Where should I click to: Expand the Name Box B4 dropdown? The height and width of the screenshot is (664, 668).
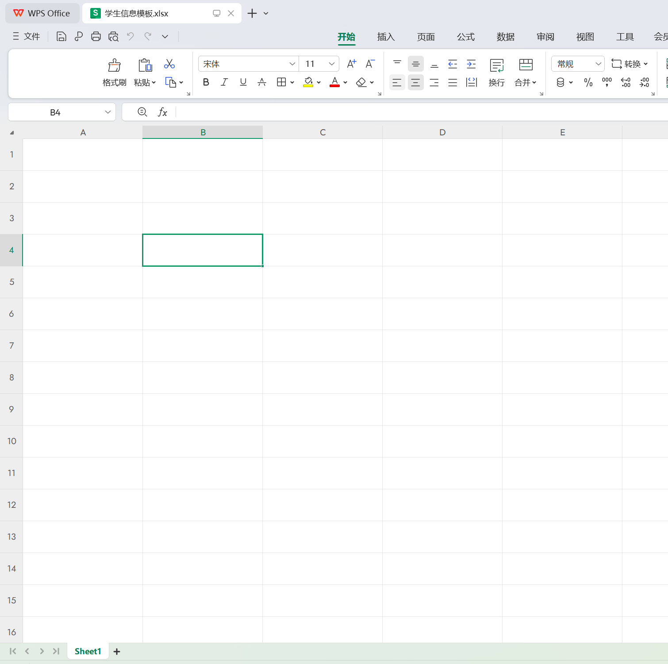click(107, 112)
